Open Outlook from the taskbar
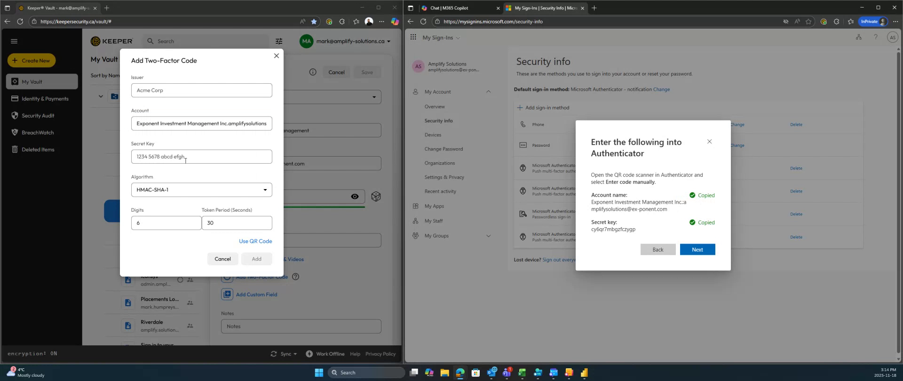 click(x=491, y=373)
